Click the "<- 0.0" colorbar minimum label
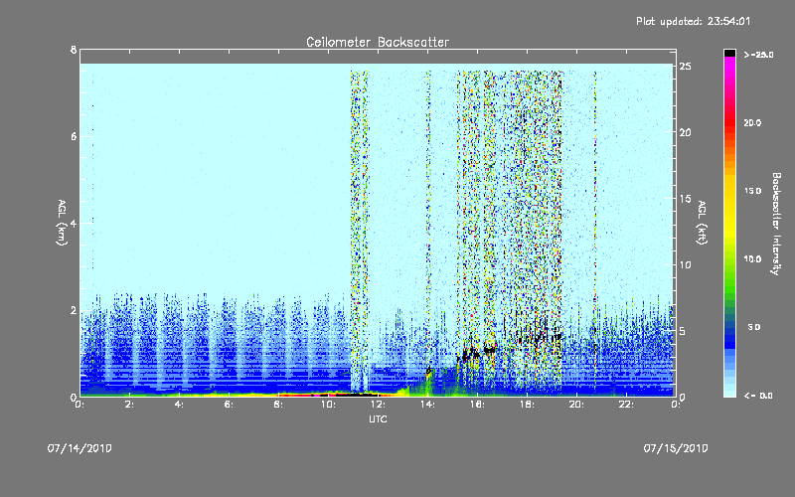The width and height of the screenshot is (795, 497). (758, 396)
